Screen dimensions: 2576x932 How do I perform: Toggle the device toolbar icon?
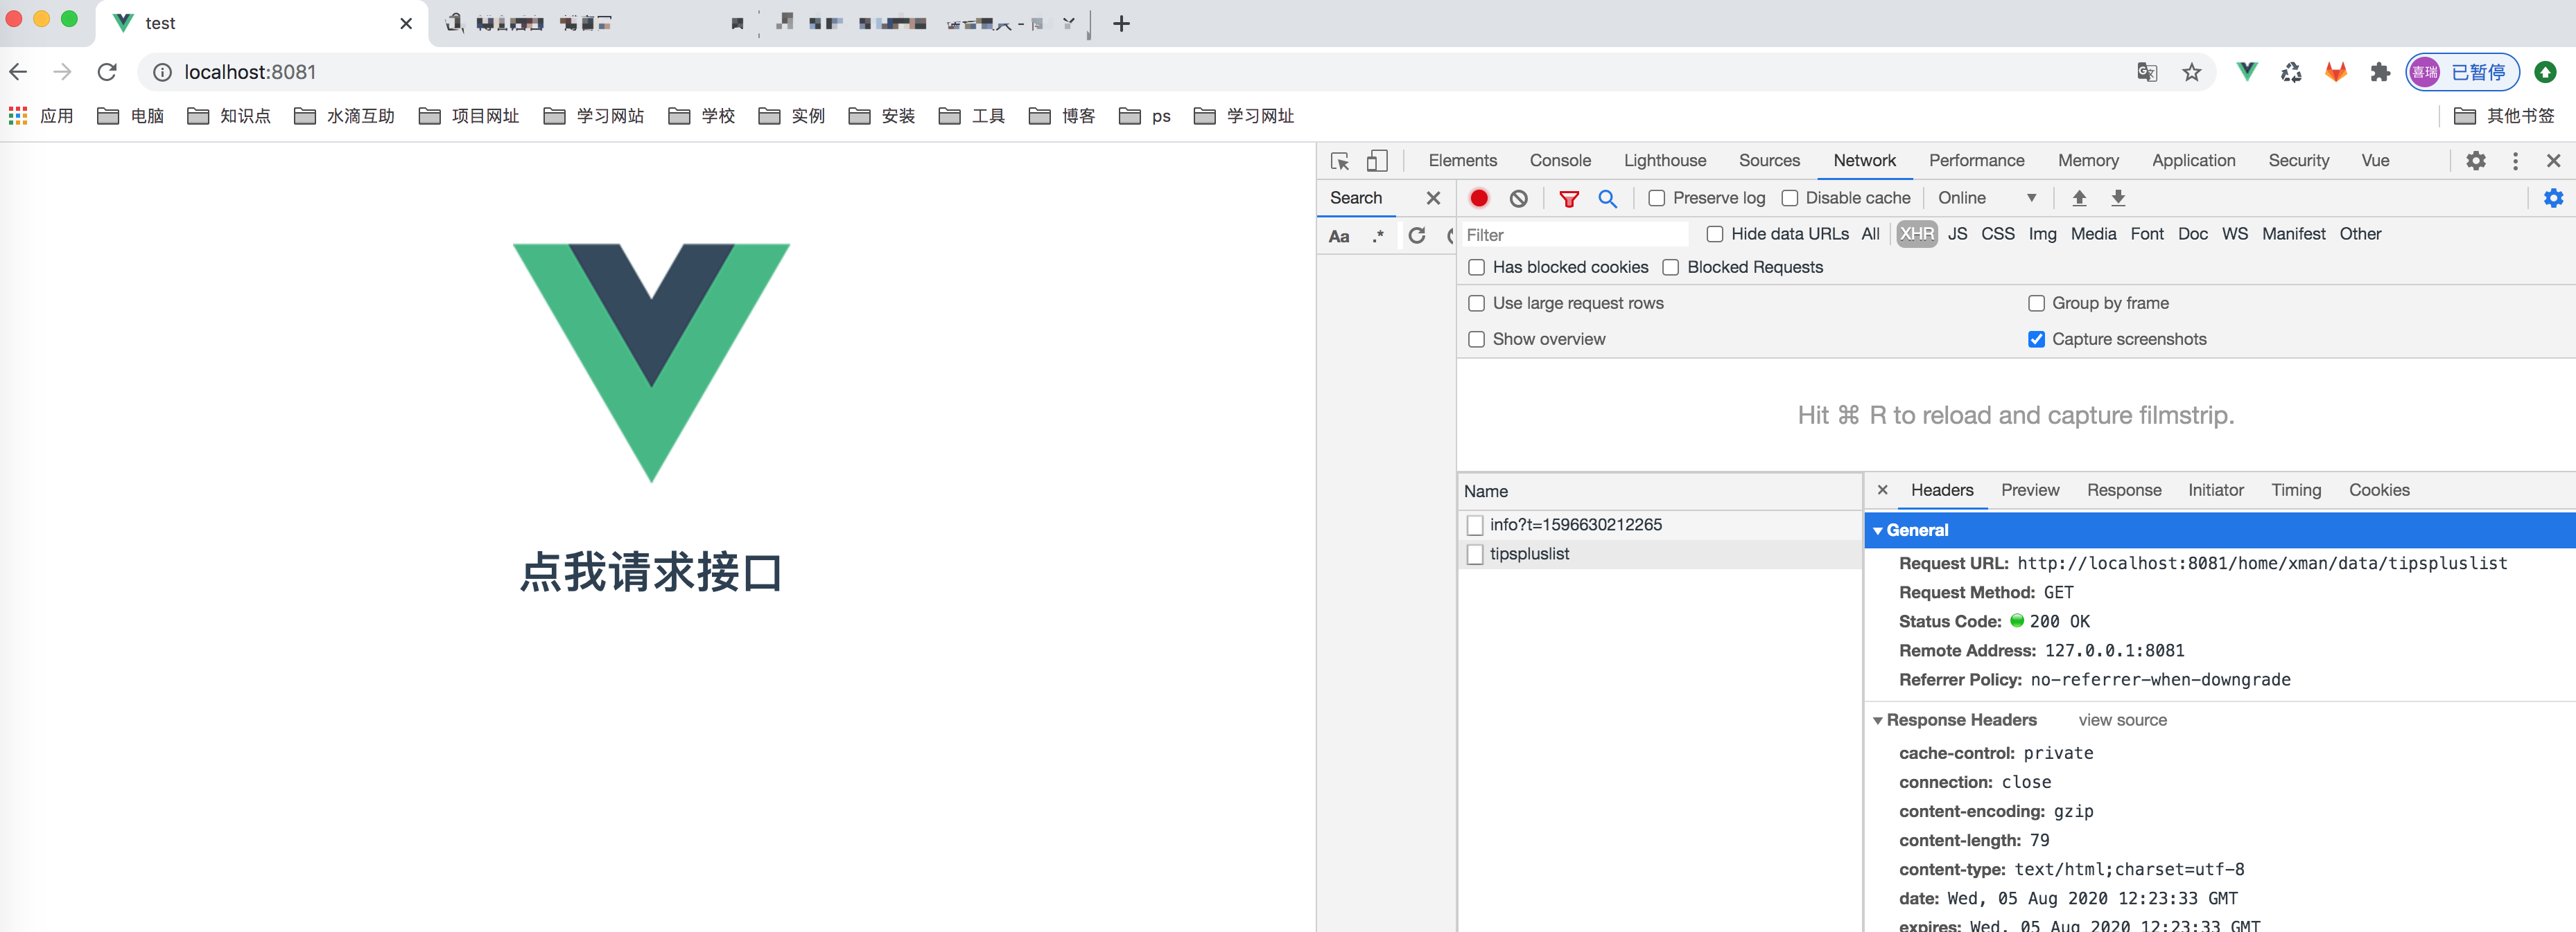(1377, 161)
